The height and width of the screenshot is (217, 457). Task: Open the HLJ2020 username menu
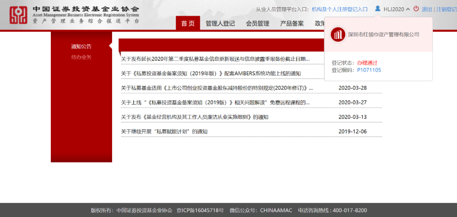tap(394, 9)
